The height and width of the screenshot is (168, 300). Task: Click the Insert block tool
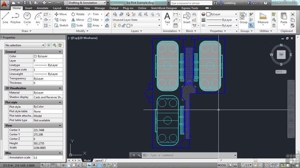coord(187,18)
